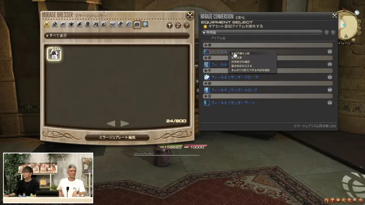Toggle ギアセット登録アイテムを除外する checkbox
Viewport: 365px width, 205px height.
[x=205, y=26]
